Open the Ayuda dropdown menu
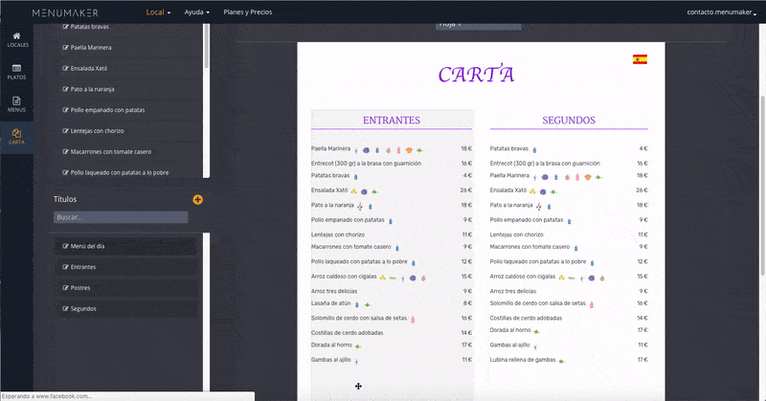 [x=197, y=12]
